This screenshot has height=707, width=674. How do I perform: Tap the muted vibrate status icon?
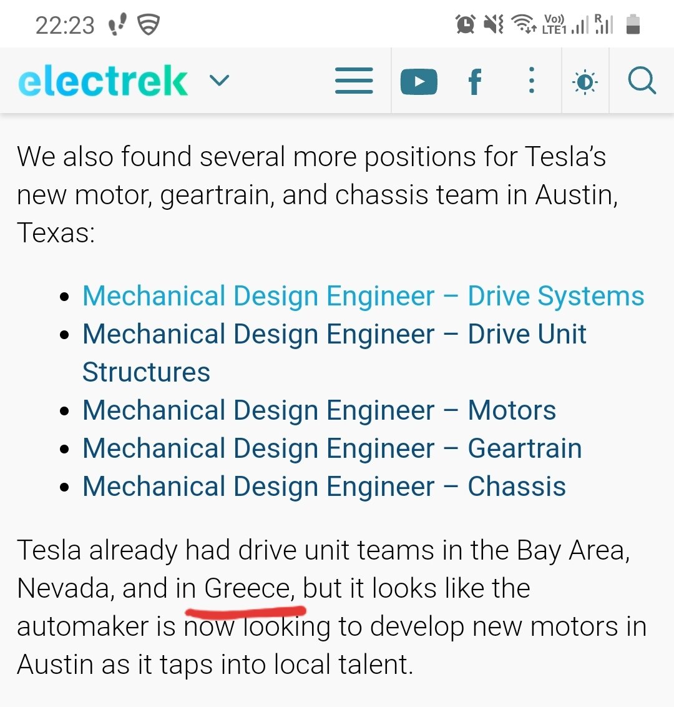click(494, 24)
